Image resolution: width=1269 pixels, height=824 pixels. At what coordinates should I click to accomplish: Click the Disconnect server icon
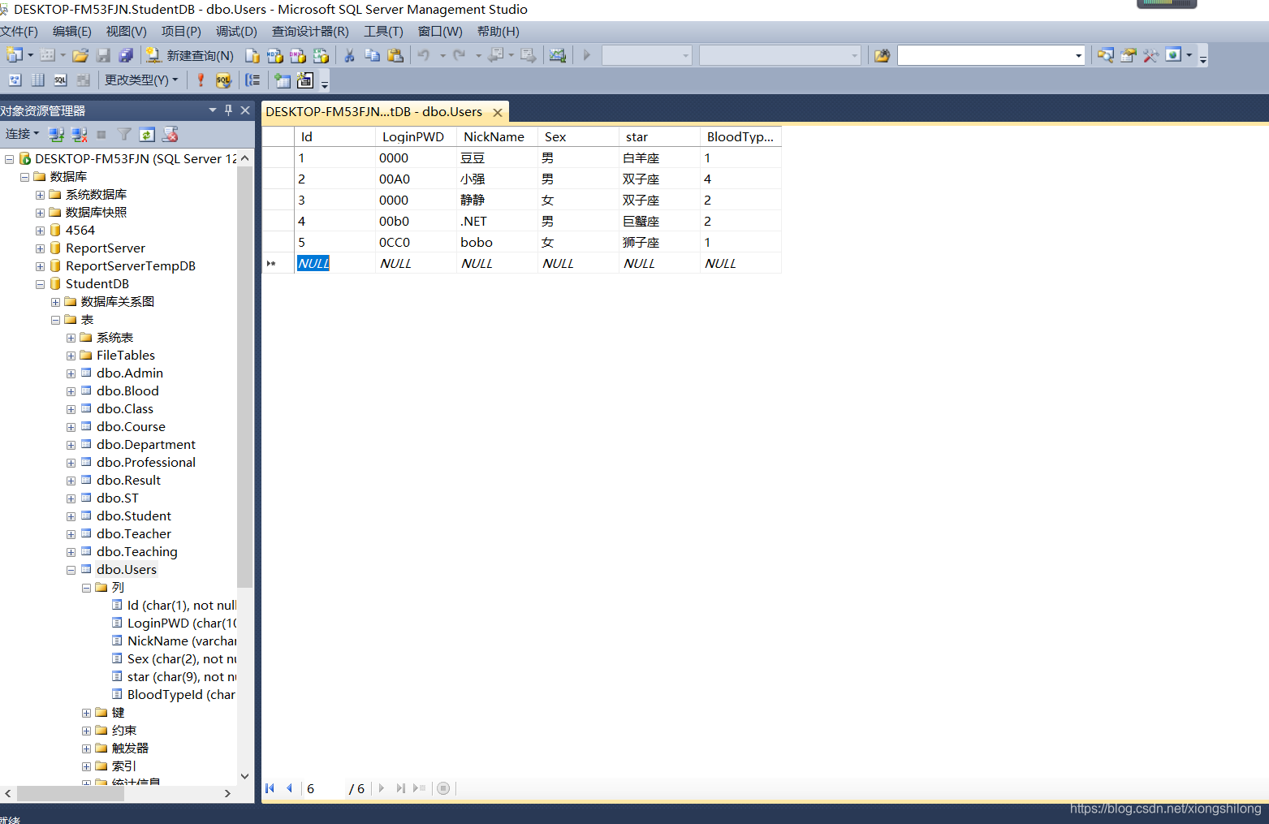pyautogui.click(x=79, y=134)
